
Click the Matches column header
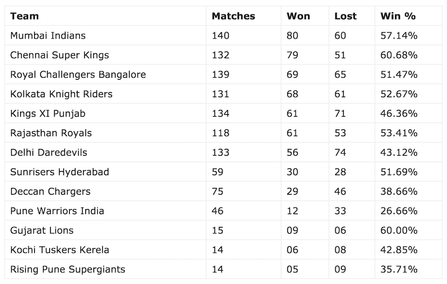coord(233,16)
